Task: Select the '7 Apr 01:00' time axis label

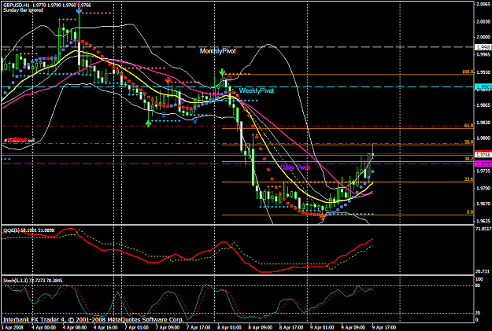Action: [x=137, y=328]
